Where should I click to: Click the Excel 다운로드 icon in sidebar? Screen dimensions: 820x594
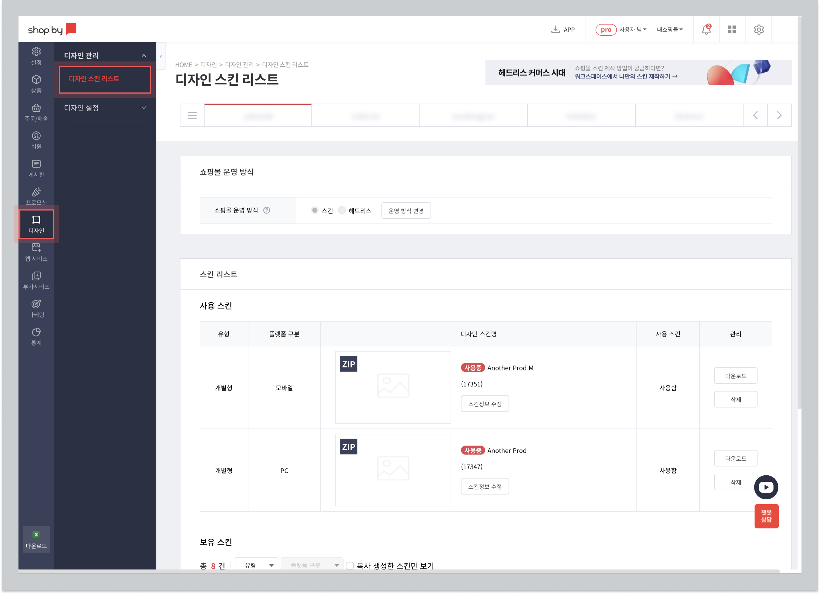(36, 539)
